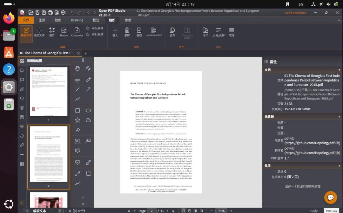The image size is (343, 213).
Task: Open the Resize page tool
Action: coord(64,32)
